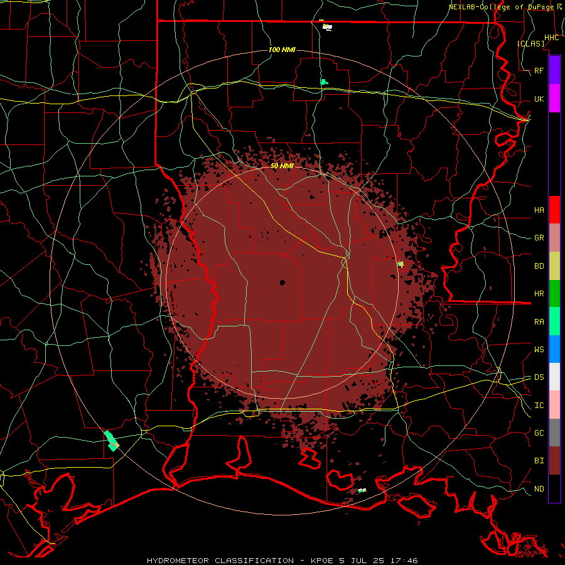This screenshot has height=565, width=565.
Task: Click the small echo near the southern coast
Action: pos(362,490)
